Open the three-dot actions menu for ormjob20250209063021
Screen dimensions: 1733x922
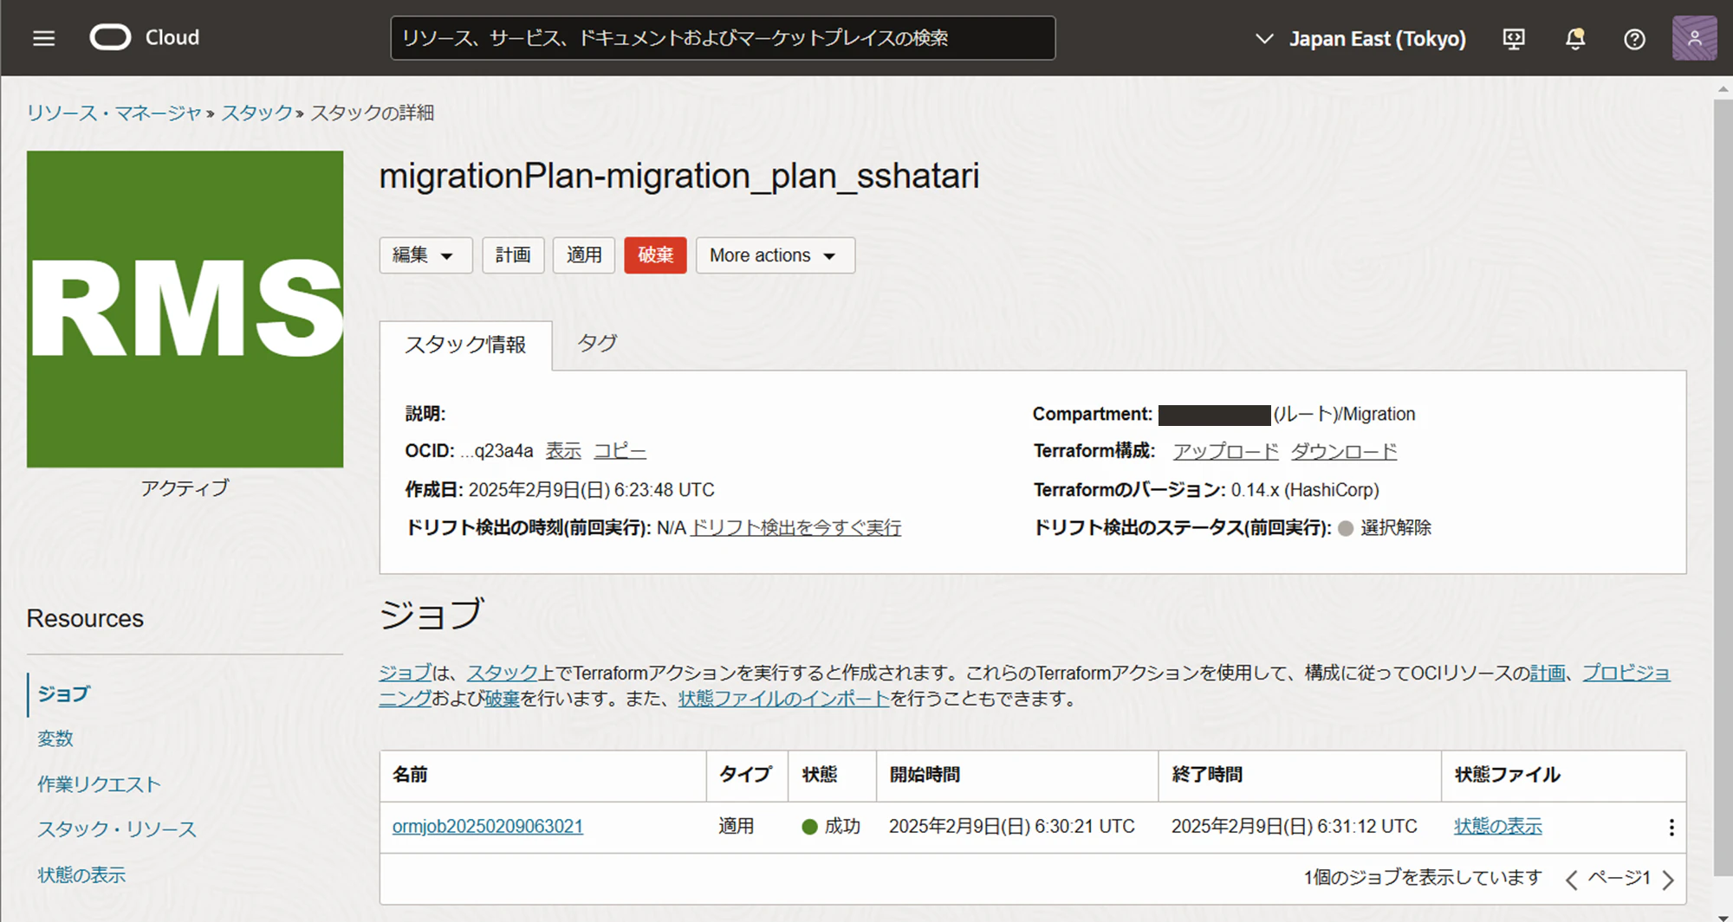1671,828
